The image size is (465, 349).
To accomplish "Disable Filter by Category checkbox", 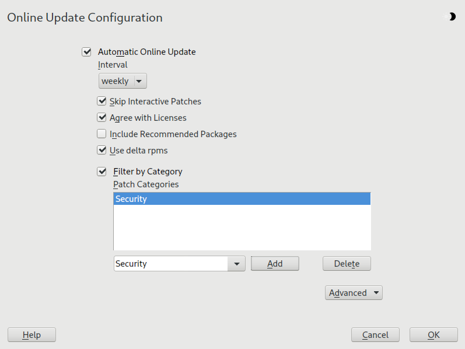I will pos(102,172).
